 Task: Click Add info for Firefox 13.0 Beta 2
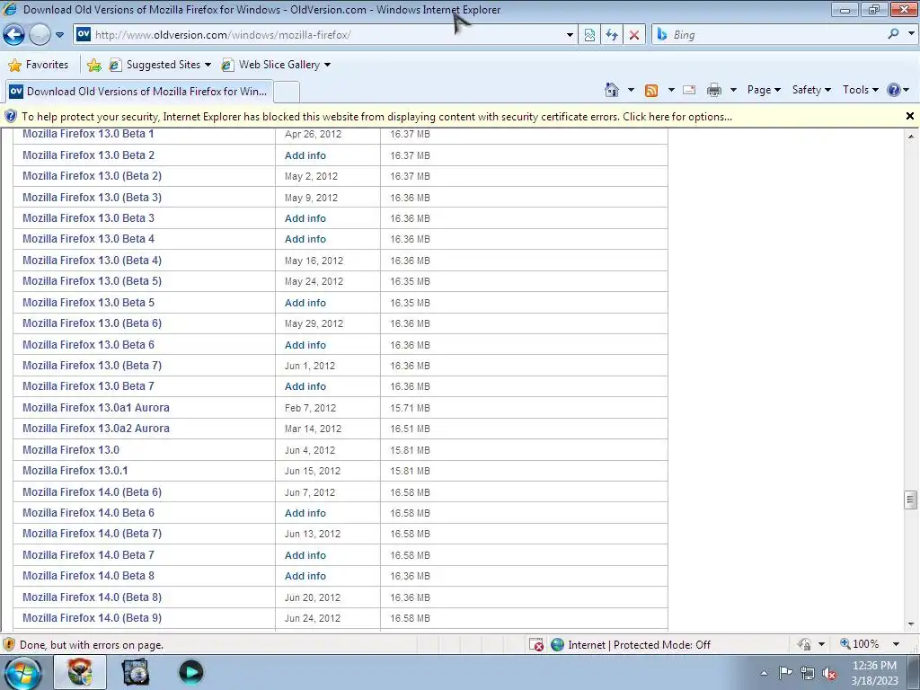point(305,155)
